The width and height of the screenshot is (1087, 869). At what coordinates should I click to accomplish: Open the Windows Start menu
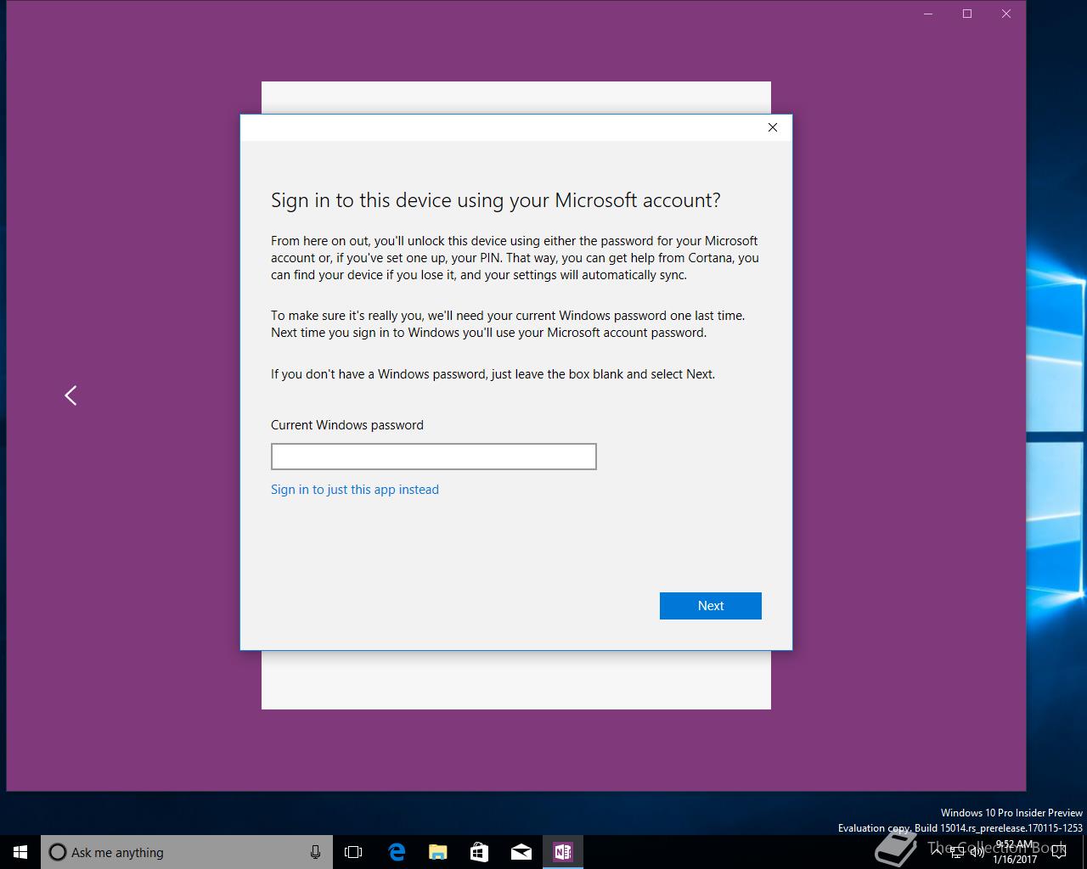click(20, 852)
